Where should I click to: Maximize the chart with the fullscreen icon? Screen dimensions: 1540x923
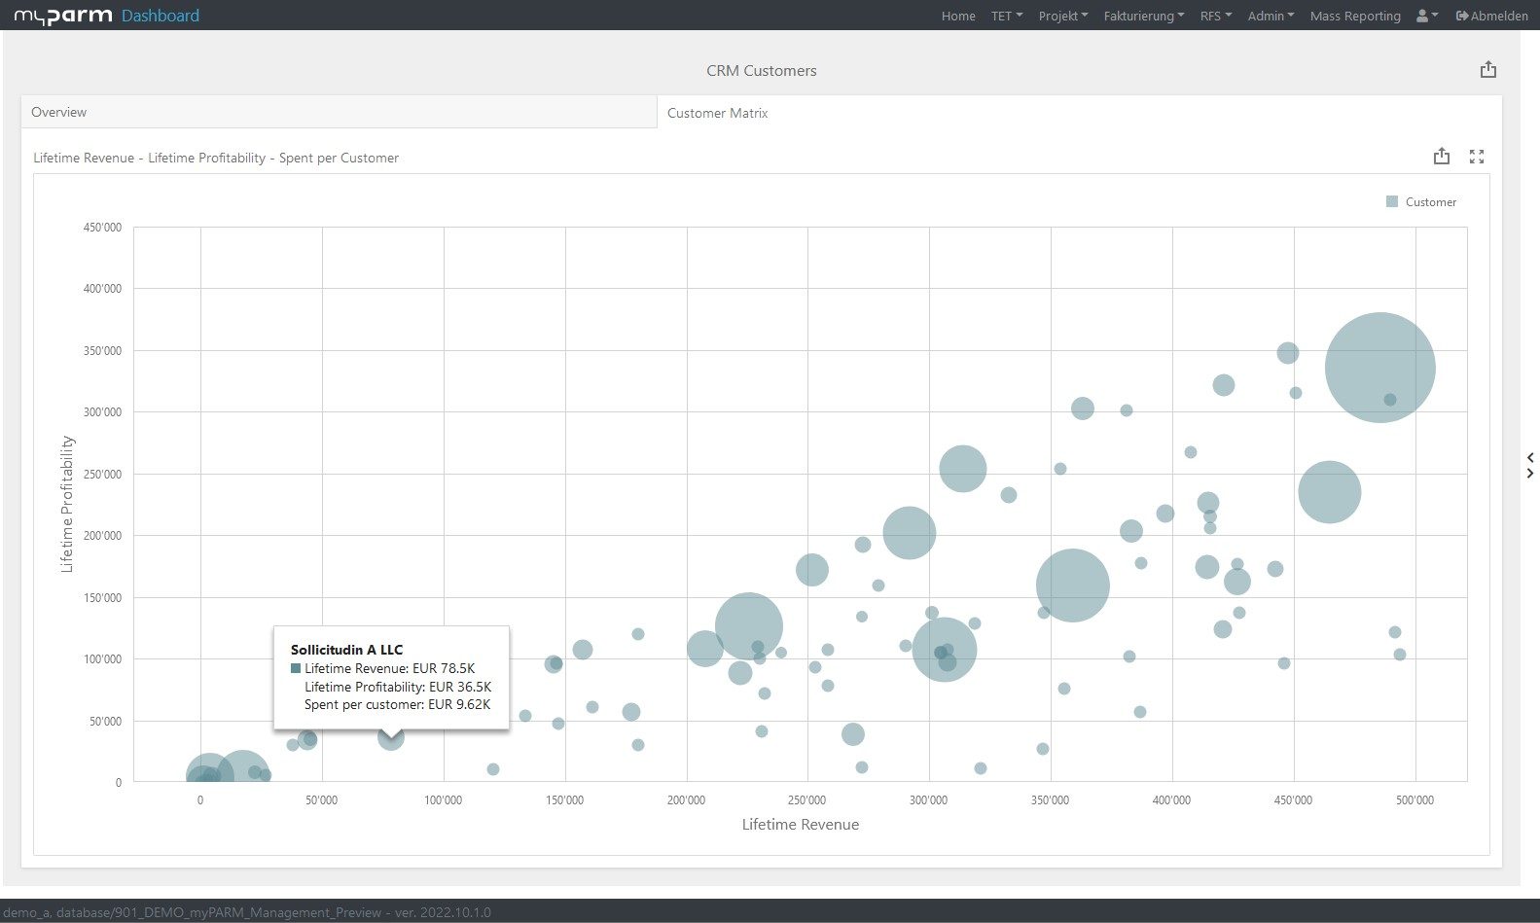pyautogui.click(x=1476, y=157)
